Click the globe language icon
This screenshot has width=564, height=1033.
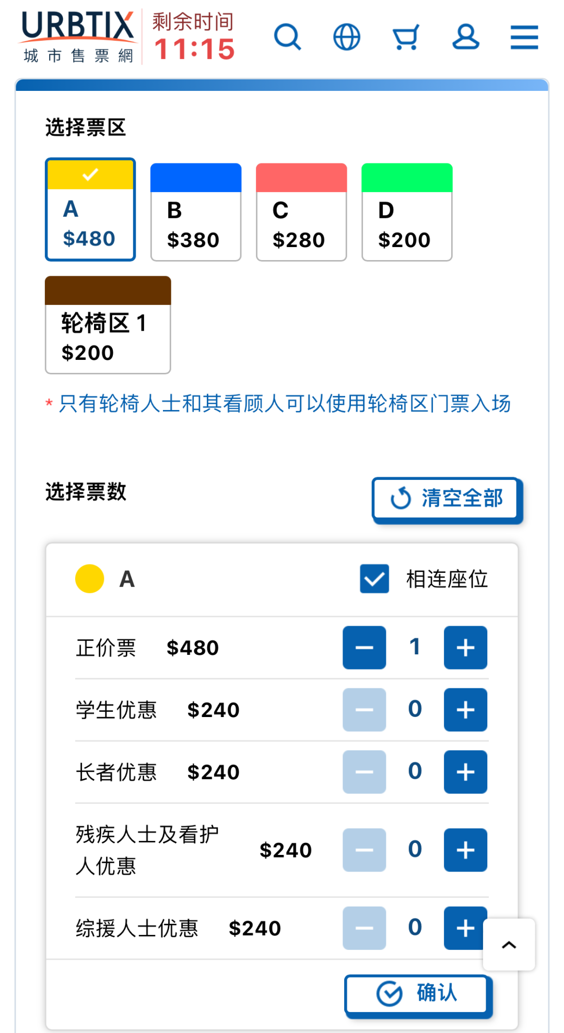(347, 37)
